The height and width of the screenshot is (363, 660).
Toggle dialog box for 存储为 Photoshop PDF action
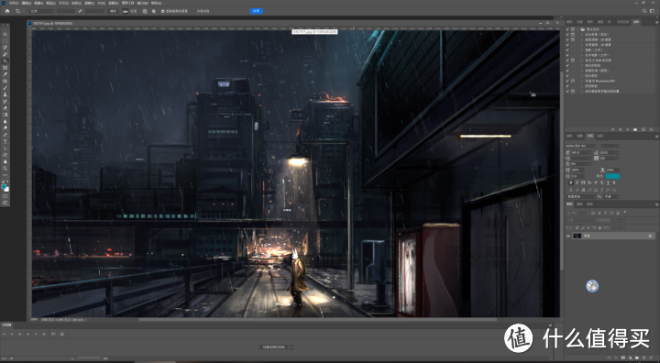coord(573,81)
